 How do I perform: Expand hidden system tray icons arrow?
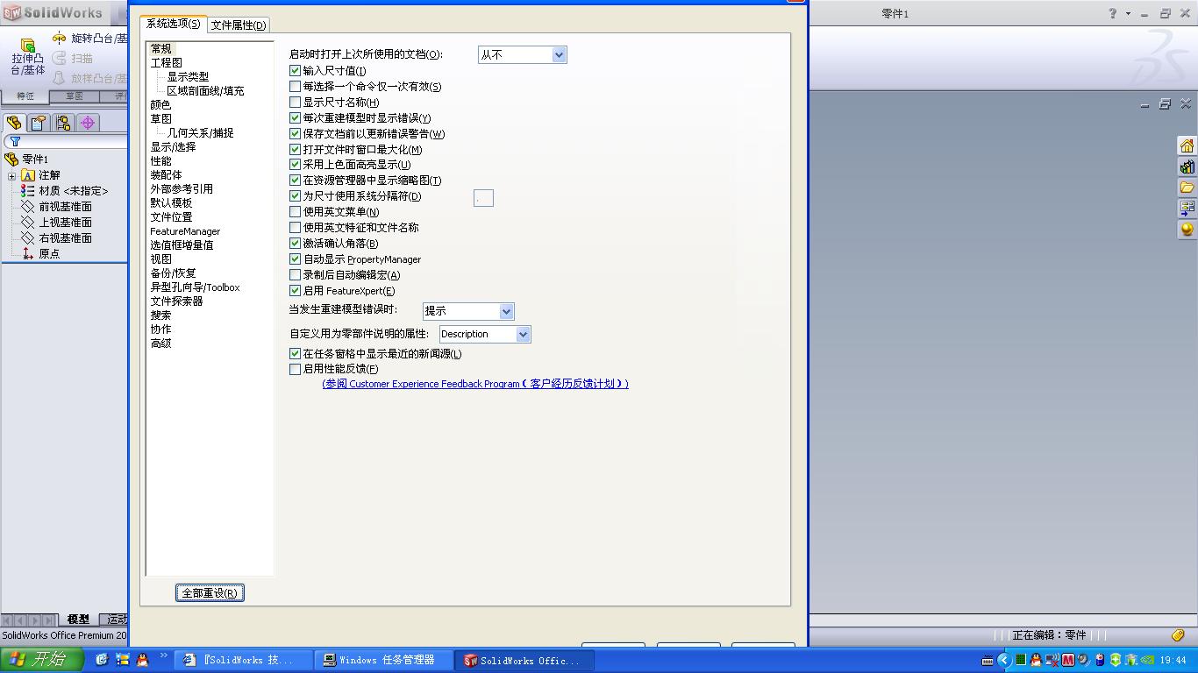point(1004,660)
